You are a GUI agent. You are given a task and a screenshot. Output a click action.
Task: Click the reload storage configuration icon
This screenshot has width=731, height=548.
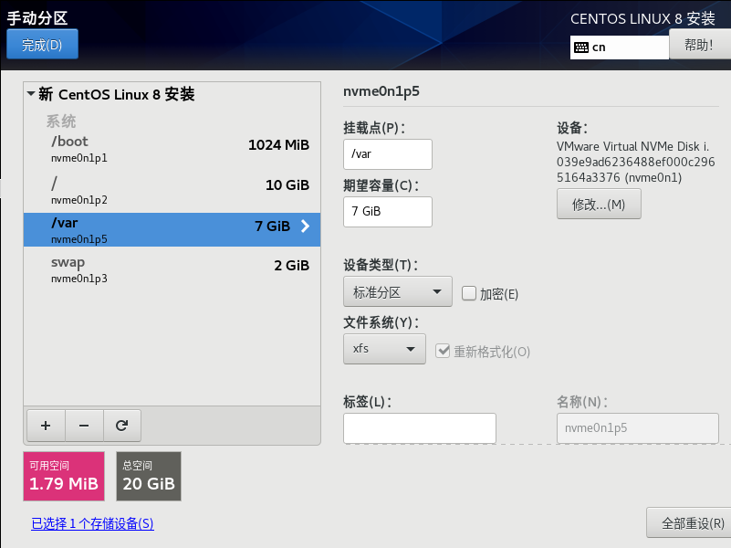pos(121,426)
